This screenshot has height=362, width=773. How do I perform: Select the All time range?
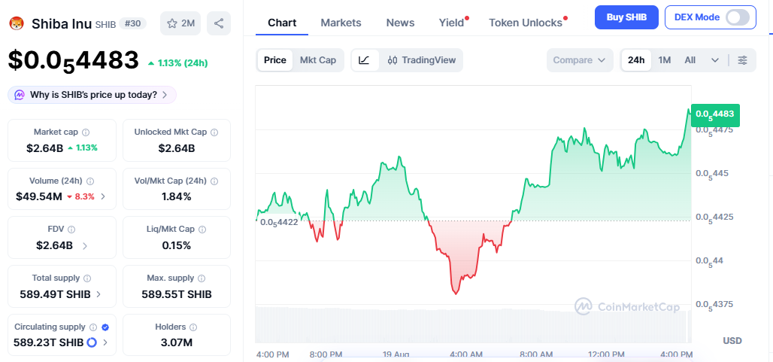point(690,60)
